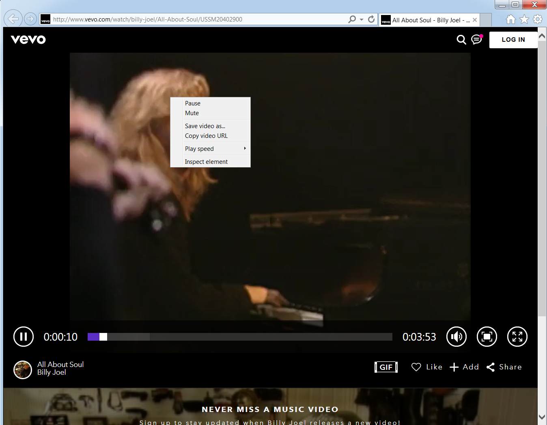The width and height of the screenshot is (547, 425).
Task: Select Copy video URL menu entry
Action: tap(210, 136)
